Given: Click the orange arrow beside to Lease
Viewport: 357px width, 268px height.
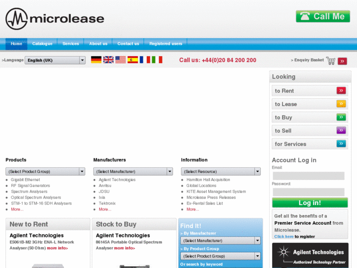Looking at the screenshot, I should point(341,104).
